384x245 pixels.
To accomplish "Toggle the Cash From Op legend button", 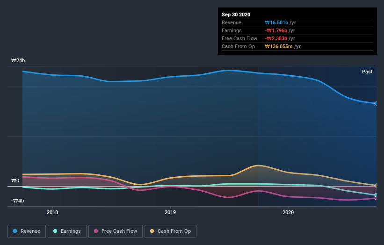I will (x=170, y=231).
